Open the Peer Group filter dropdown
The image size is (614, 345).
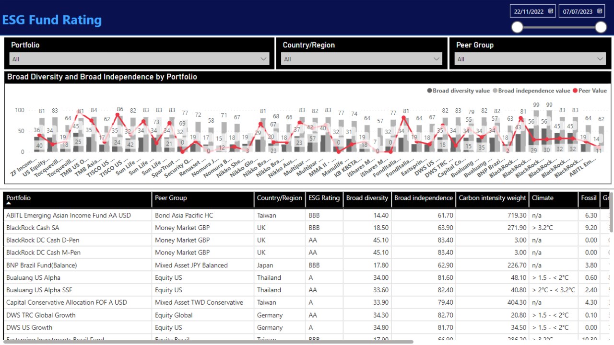tap(530, 59)
